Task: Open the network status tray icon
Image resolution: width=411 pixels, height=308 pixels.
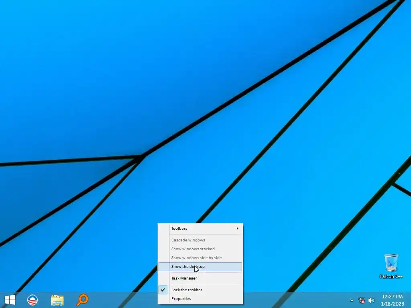Action: 362,300
